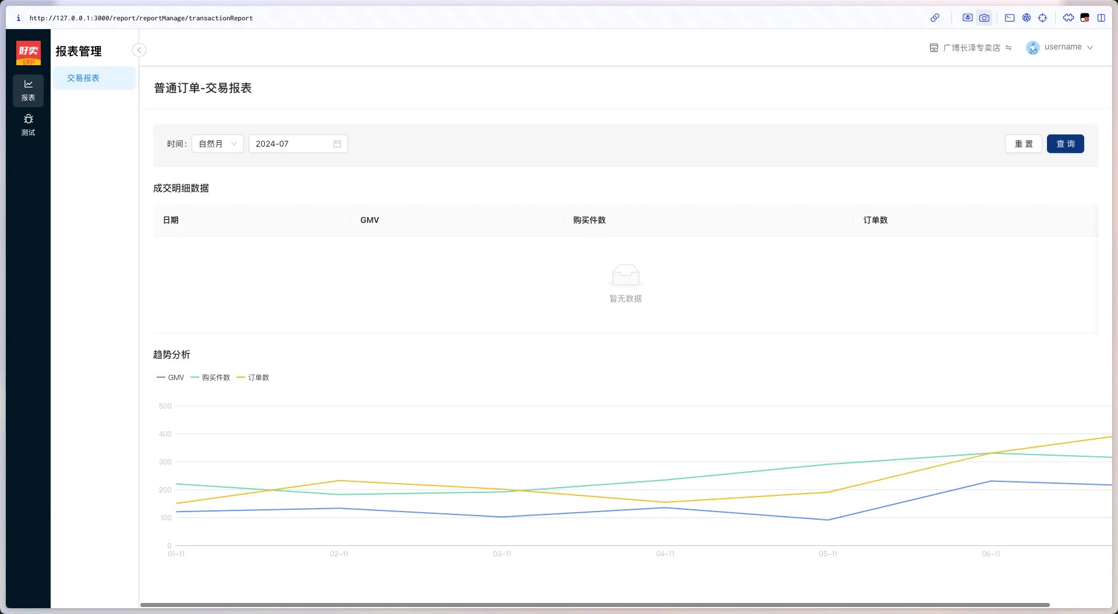The height and width of the screenshot is (614, 1118).
Task: Click the switch-store arrows icon
Action: click(1009, 48)
